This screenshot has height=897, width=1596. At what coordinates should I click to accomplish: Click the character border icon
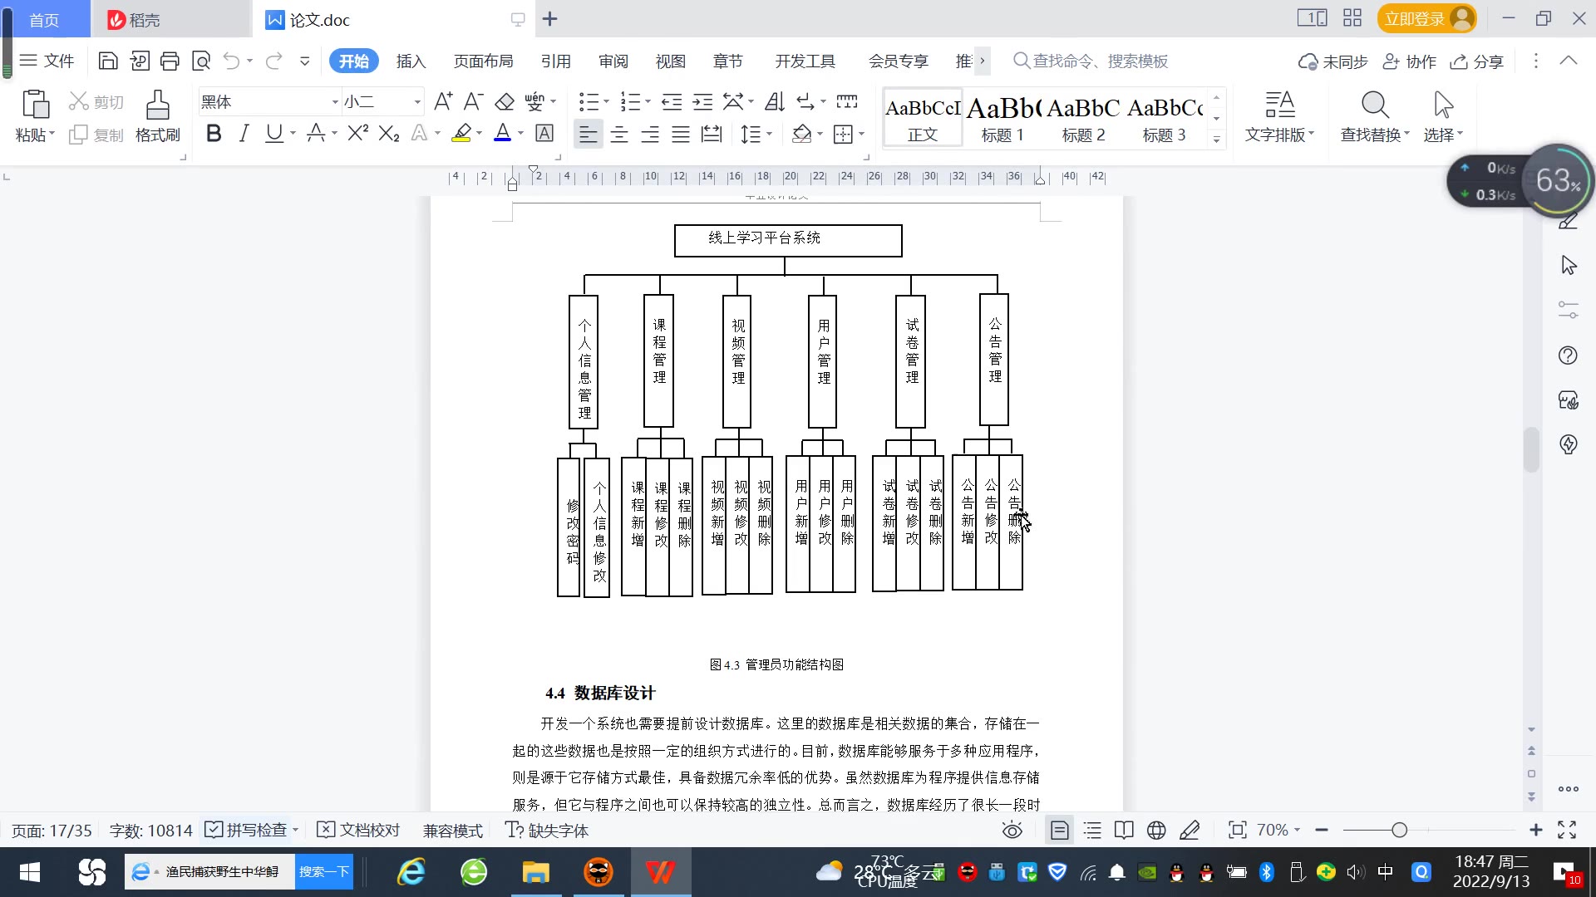pyautogui.click(x=544, y=133)
